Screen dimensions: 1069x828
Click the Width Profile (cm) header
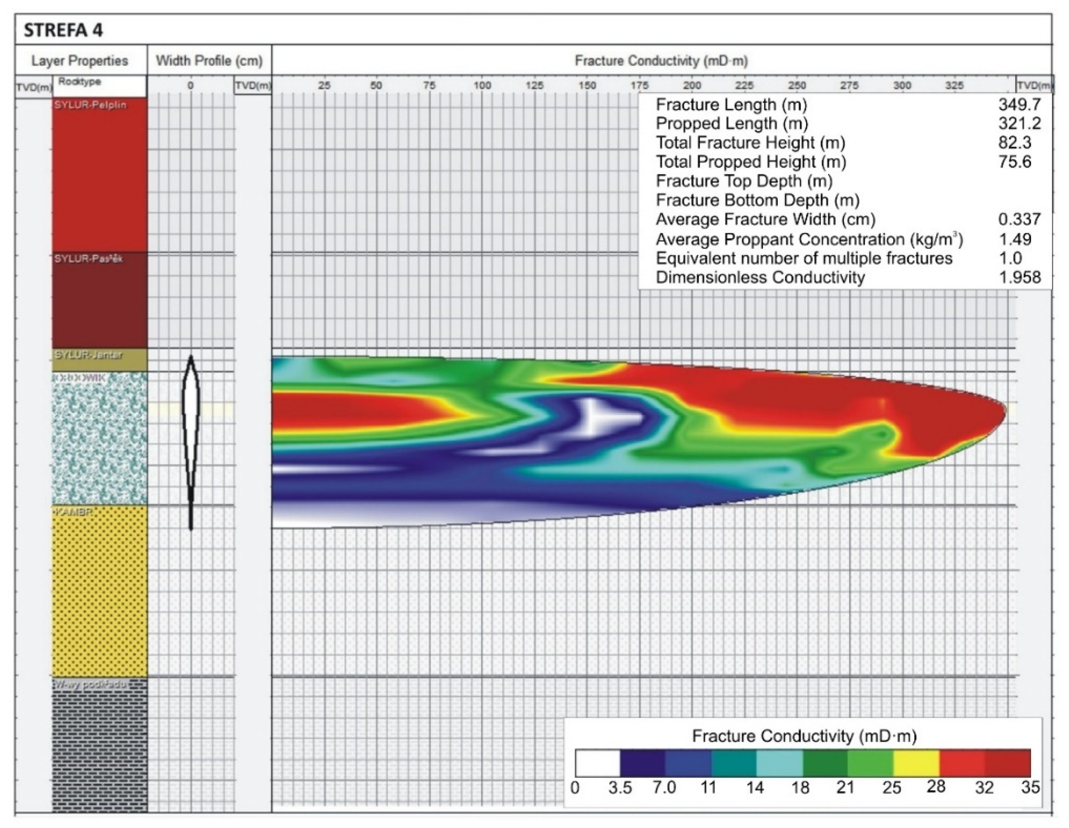pos(209,61)
